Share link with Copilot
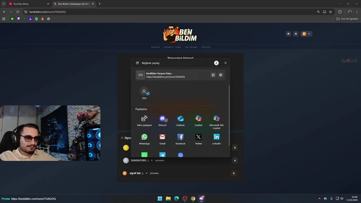This screenshot has width=361, height=203. pyautogui.click(x=199, y=121)
